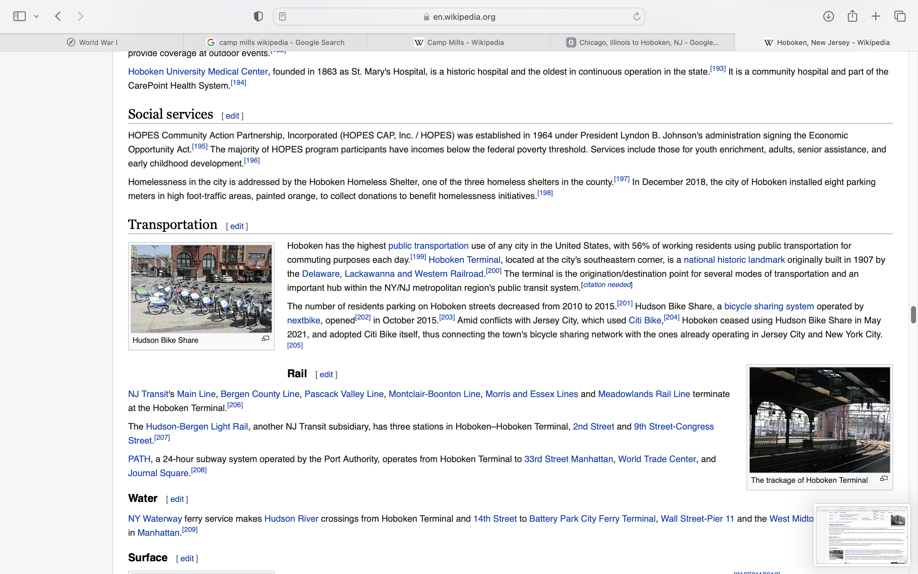Show the downloads list

coord(828,16)
